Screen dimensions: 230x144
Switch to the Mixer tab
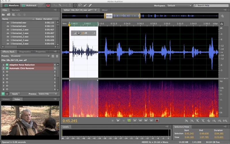(105, 10)
